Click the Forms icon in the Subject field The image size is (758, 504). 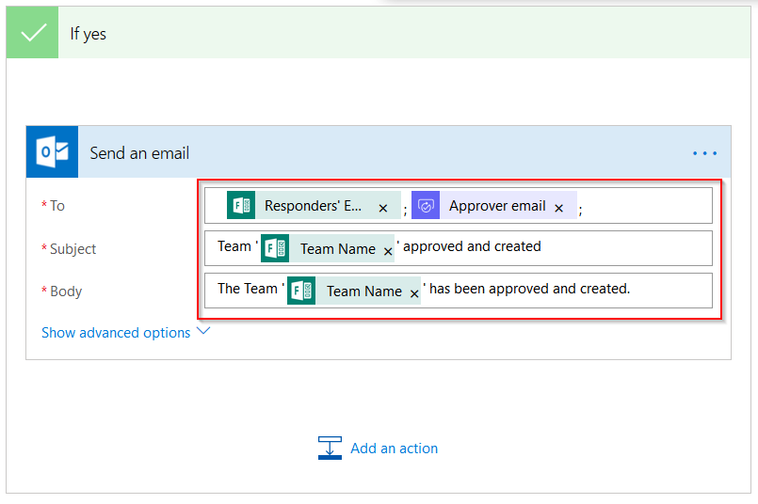tap(275, 248)
